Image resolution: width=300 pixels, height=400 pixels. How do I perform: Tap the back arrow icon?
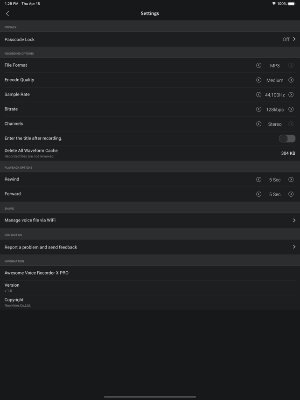(x=7, y=14)
